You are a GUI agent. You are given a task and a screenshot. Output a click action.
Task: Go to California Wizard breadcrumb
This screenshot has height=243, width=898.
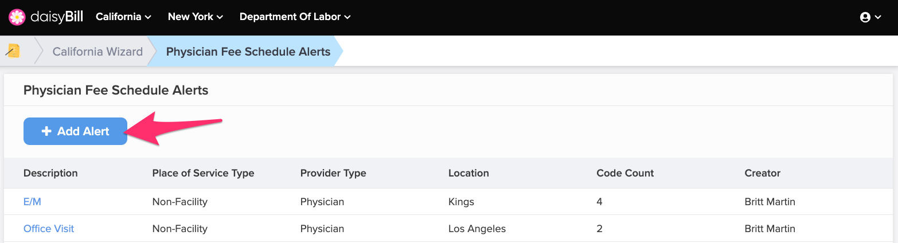pos(97,52)
